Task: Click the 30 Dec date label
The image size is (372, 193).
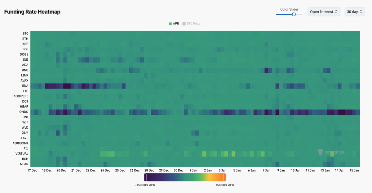Action: click(179, 170)
